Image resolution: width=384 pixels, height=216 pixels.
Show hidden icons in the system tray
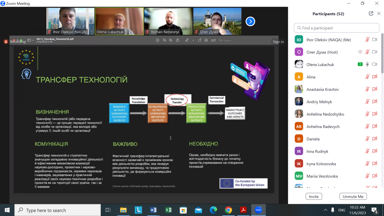click(325, 210)
